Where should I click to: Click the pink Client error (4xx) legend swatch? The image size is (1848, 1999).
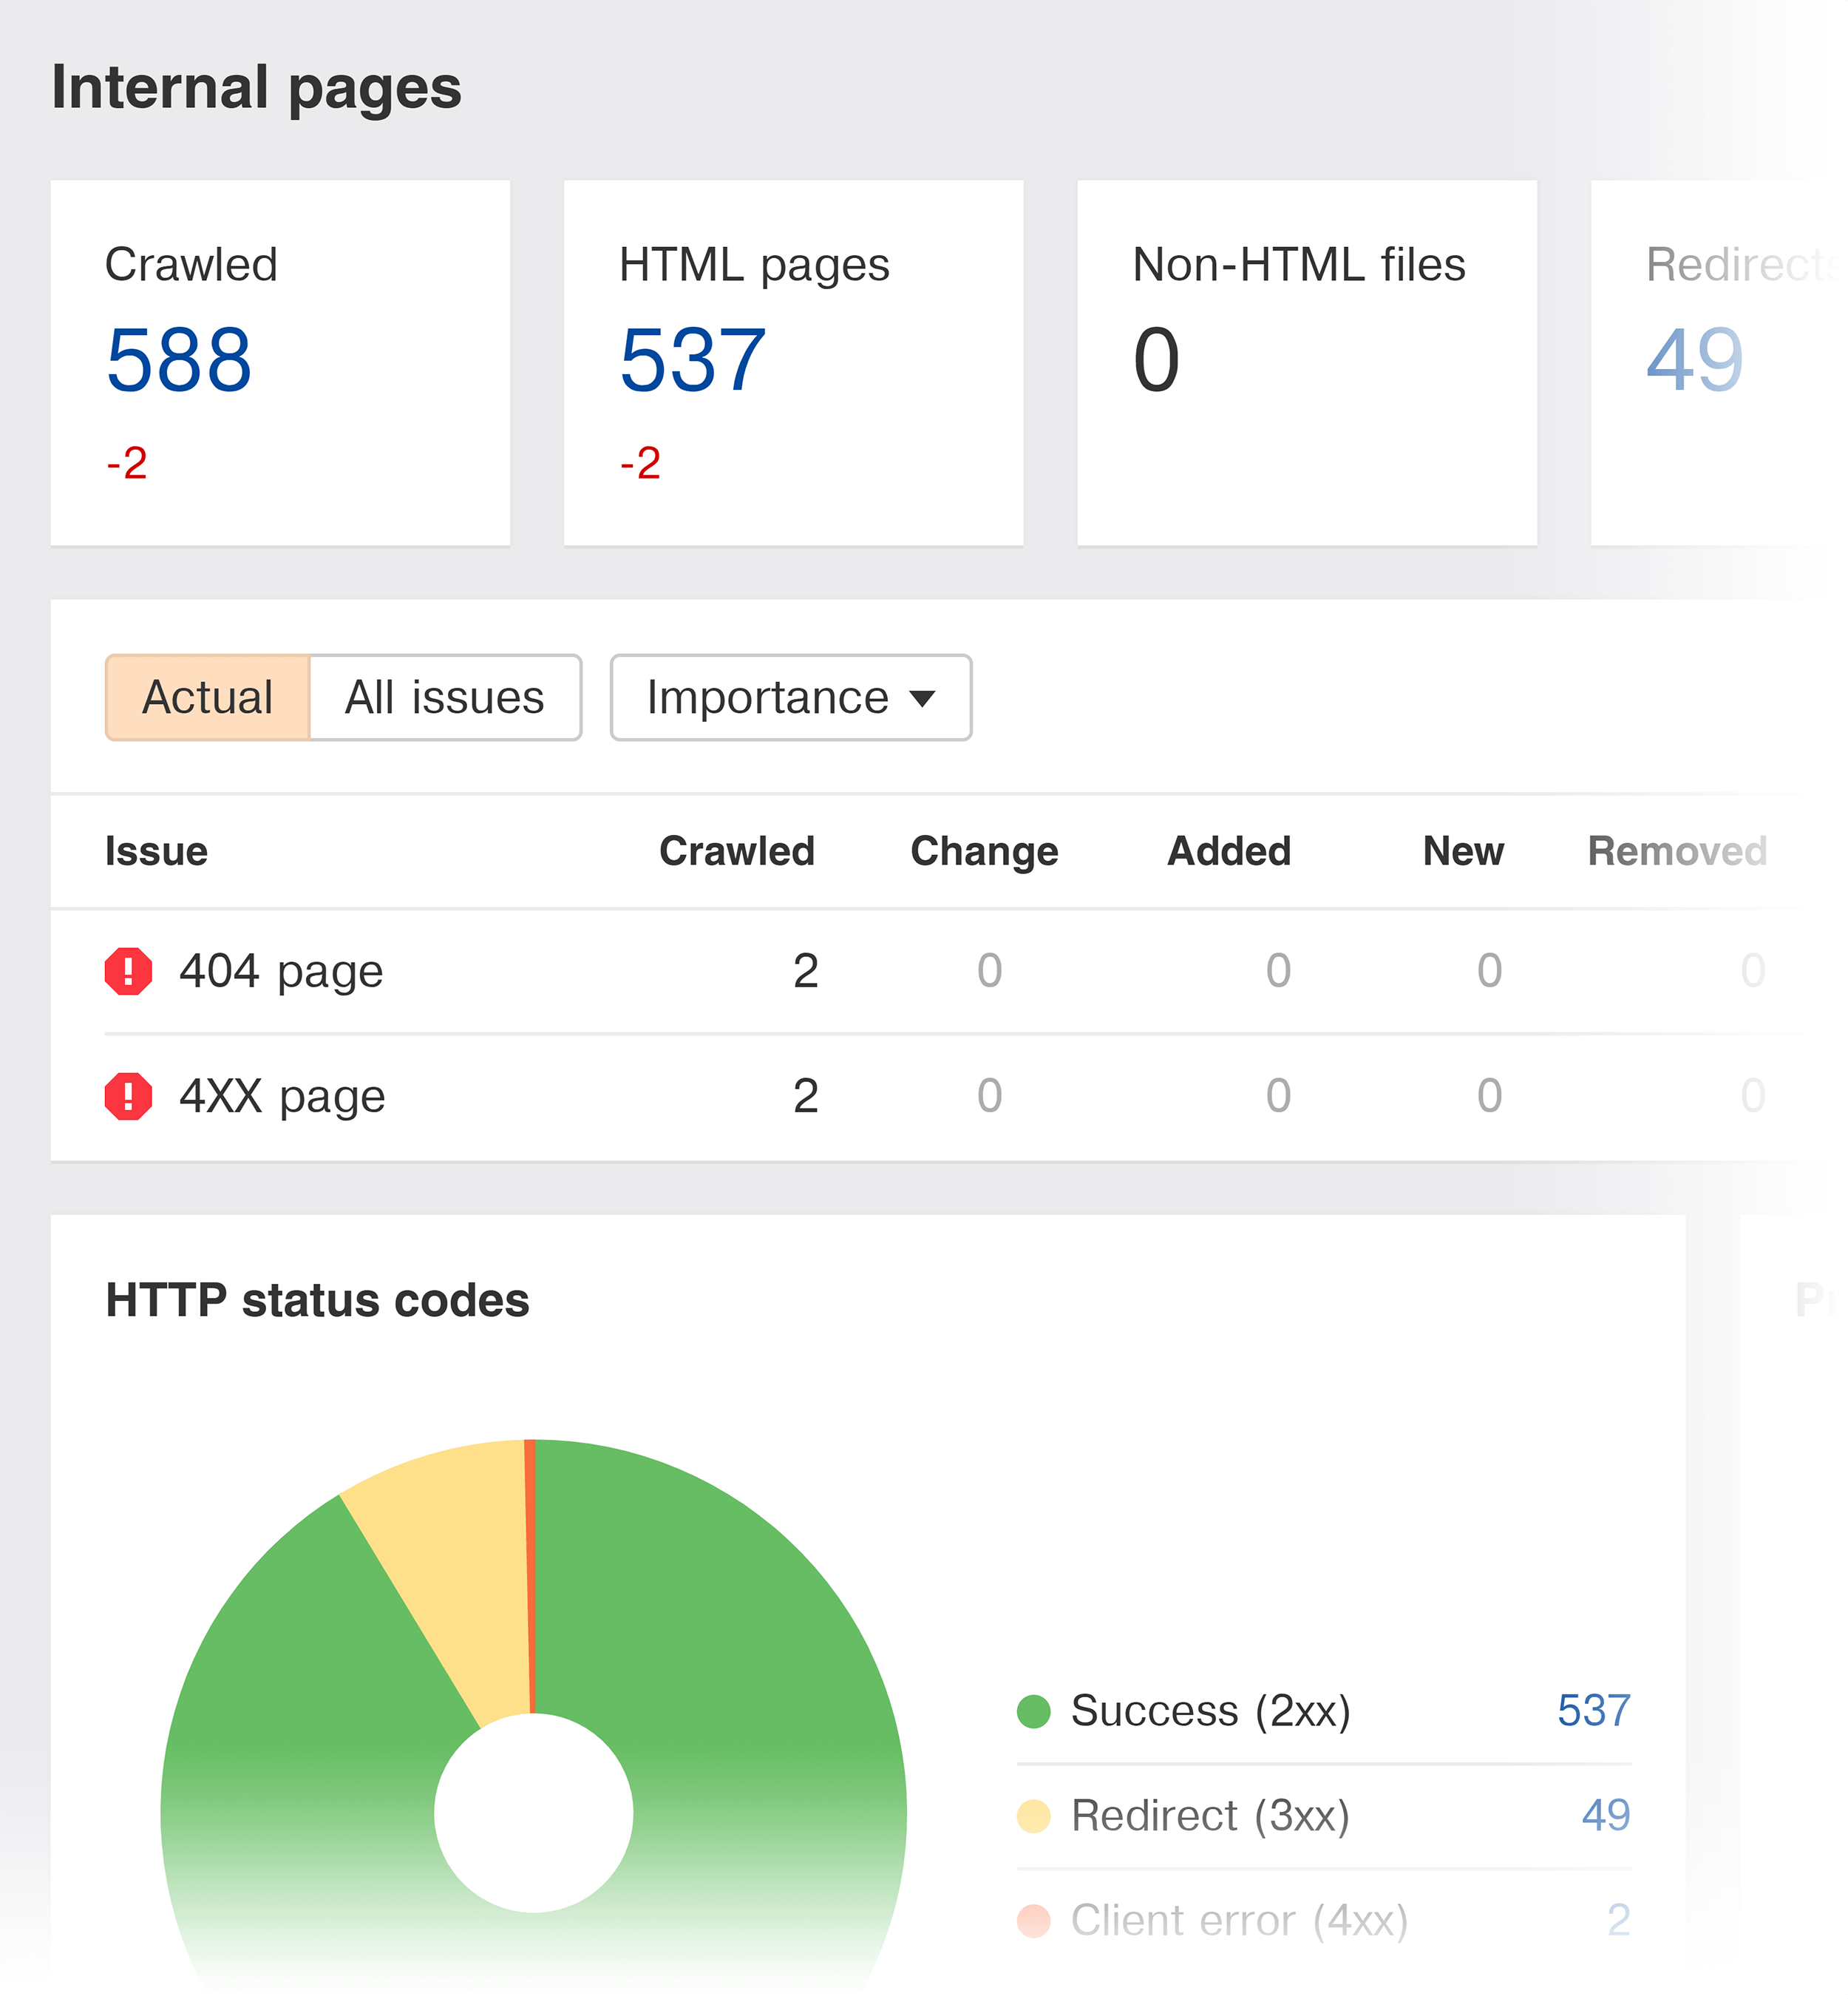click(1033, 1921)
